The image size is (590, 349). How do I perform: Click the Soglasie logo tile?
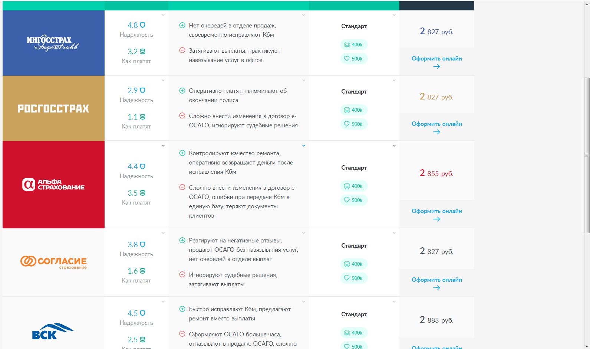(x=53, y=262)
